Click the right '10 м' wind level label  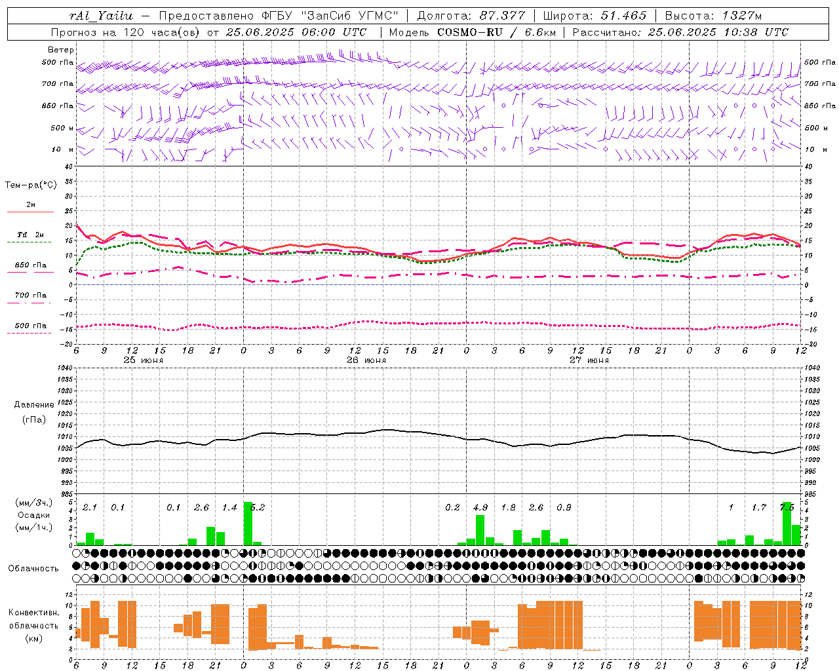click(815, 149)
